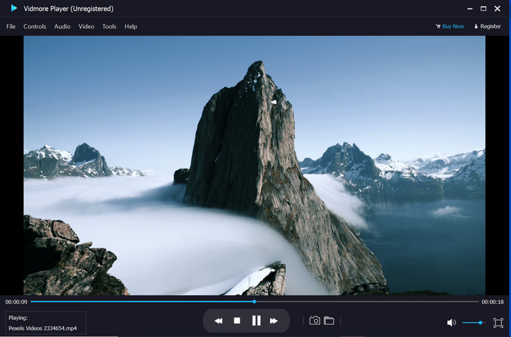Click the video progress bar handle
The image size is (511, 337).
254,301
